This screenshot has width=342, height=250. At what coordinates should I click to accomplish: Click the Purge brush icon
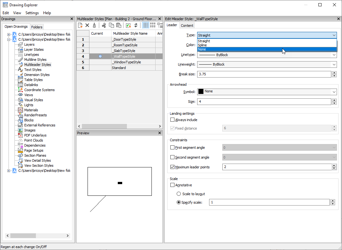pyautogui.click(x=94, y=25)
